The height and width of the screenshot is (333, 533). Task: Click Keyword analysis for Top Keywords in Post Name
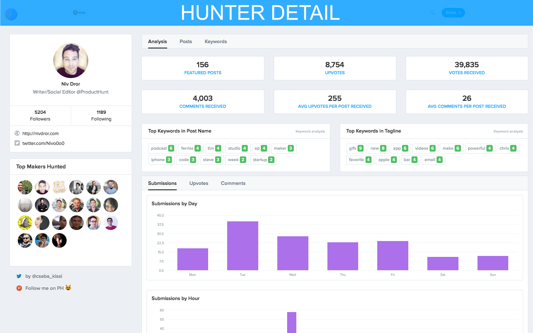click(x=310, y=131)
